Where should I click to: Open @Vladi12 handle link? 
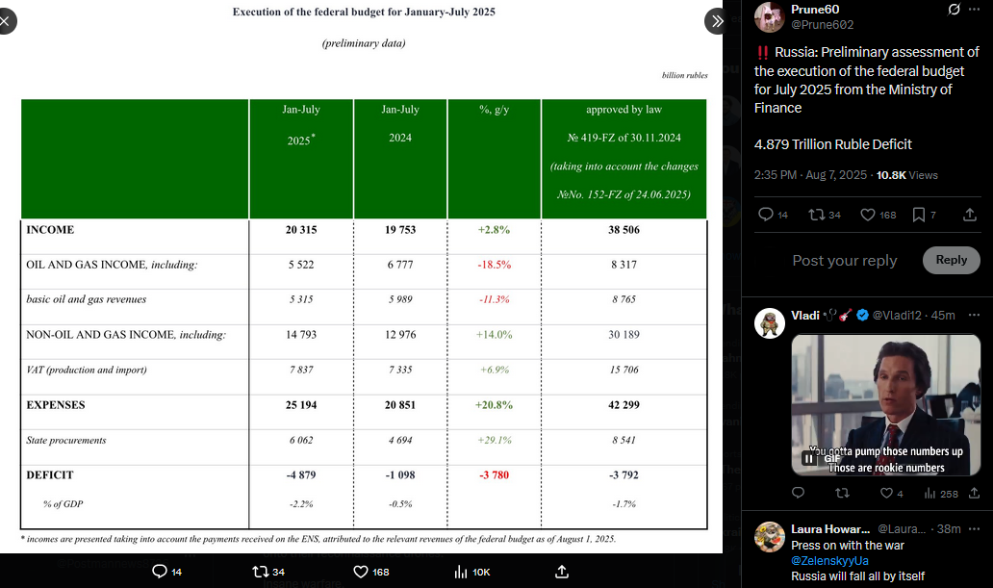(897, 315)
